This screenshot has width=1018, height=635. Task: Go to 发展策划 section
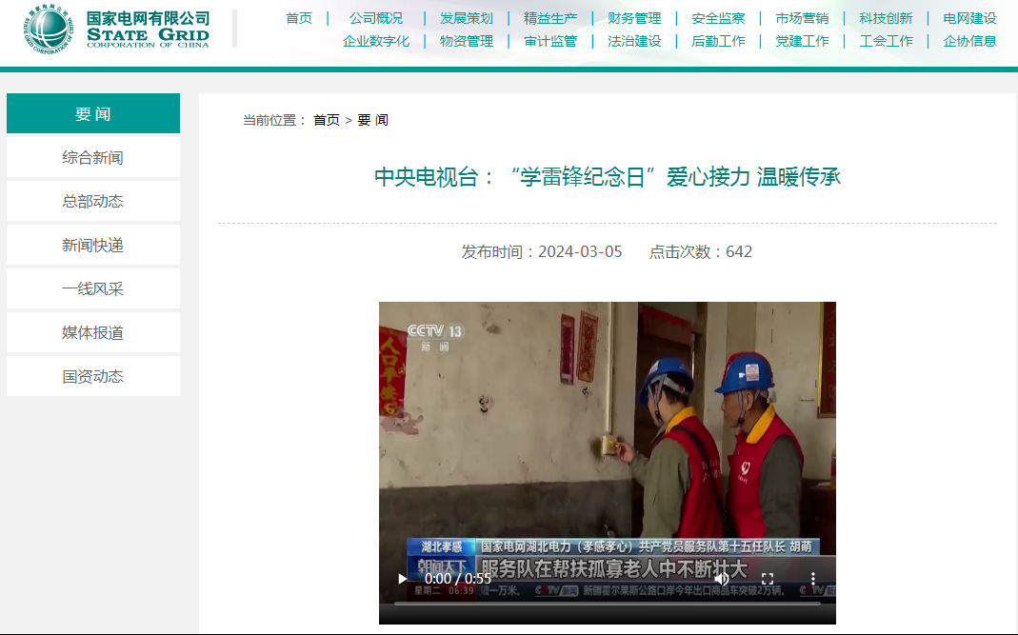pos(467,18)
